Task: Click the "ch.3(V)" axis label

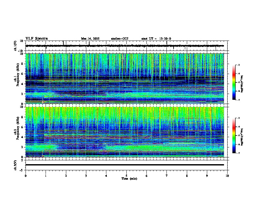Action: pyautogui.click(x=15, y=165)
